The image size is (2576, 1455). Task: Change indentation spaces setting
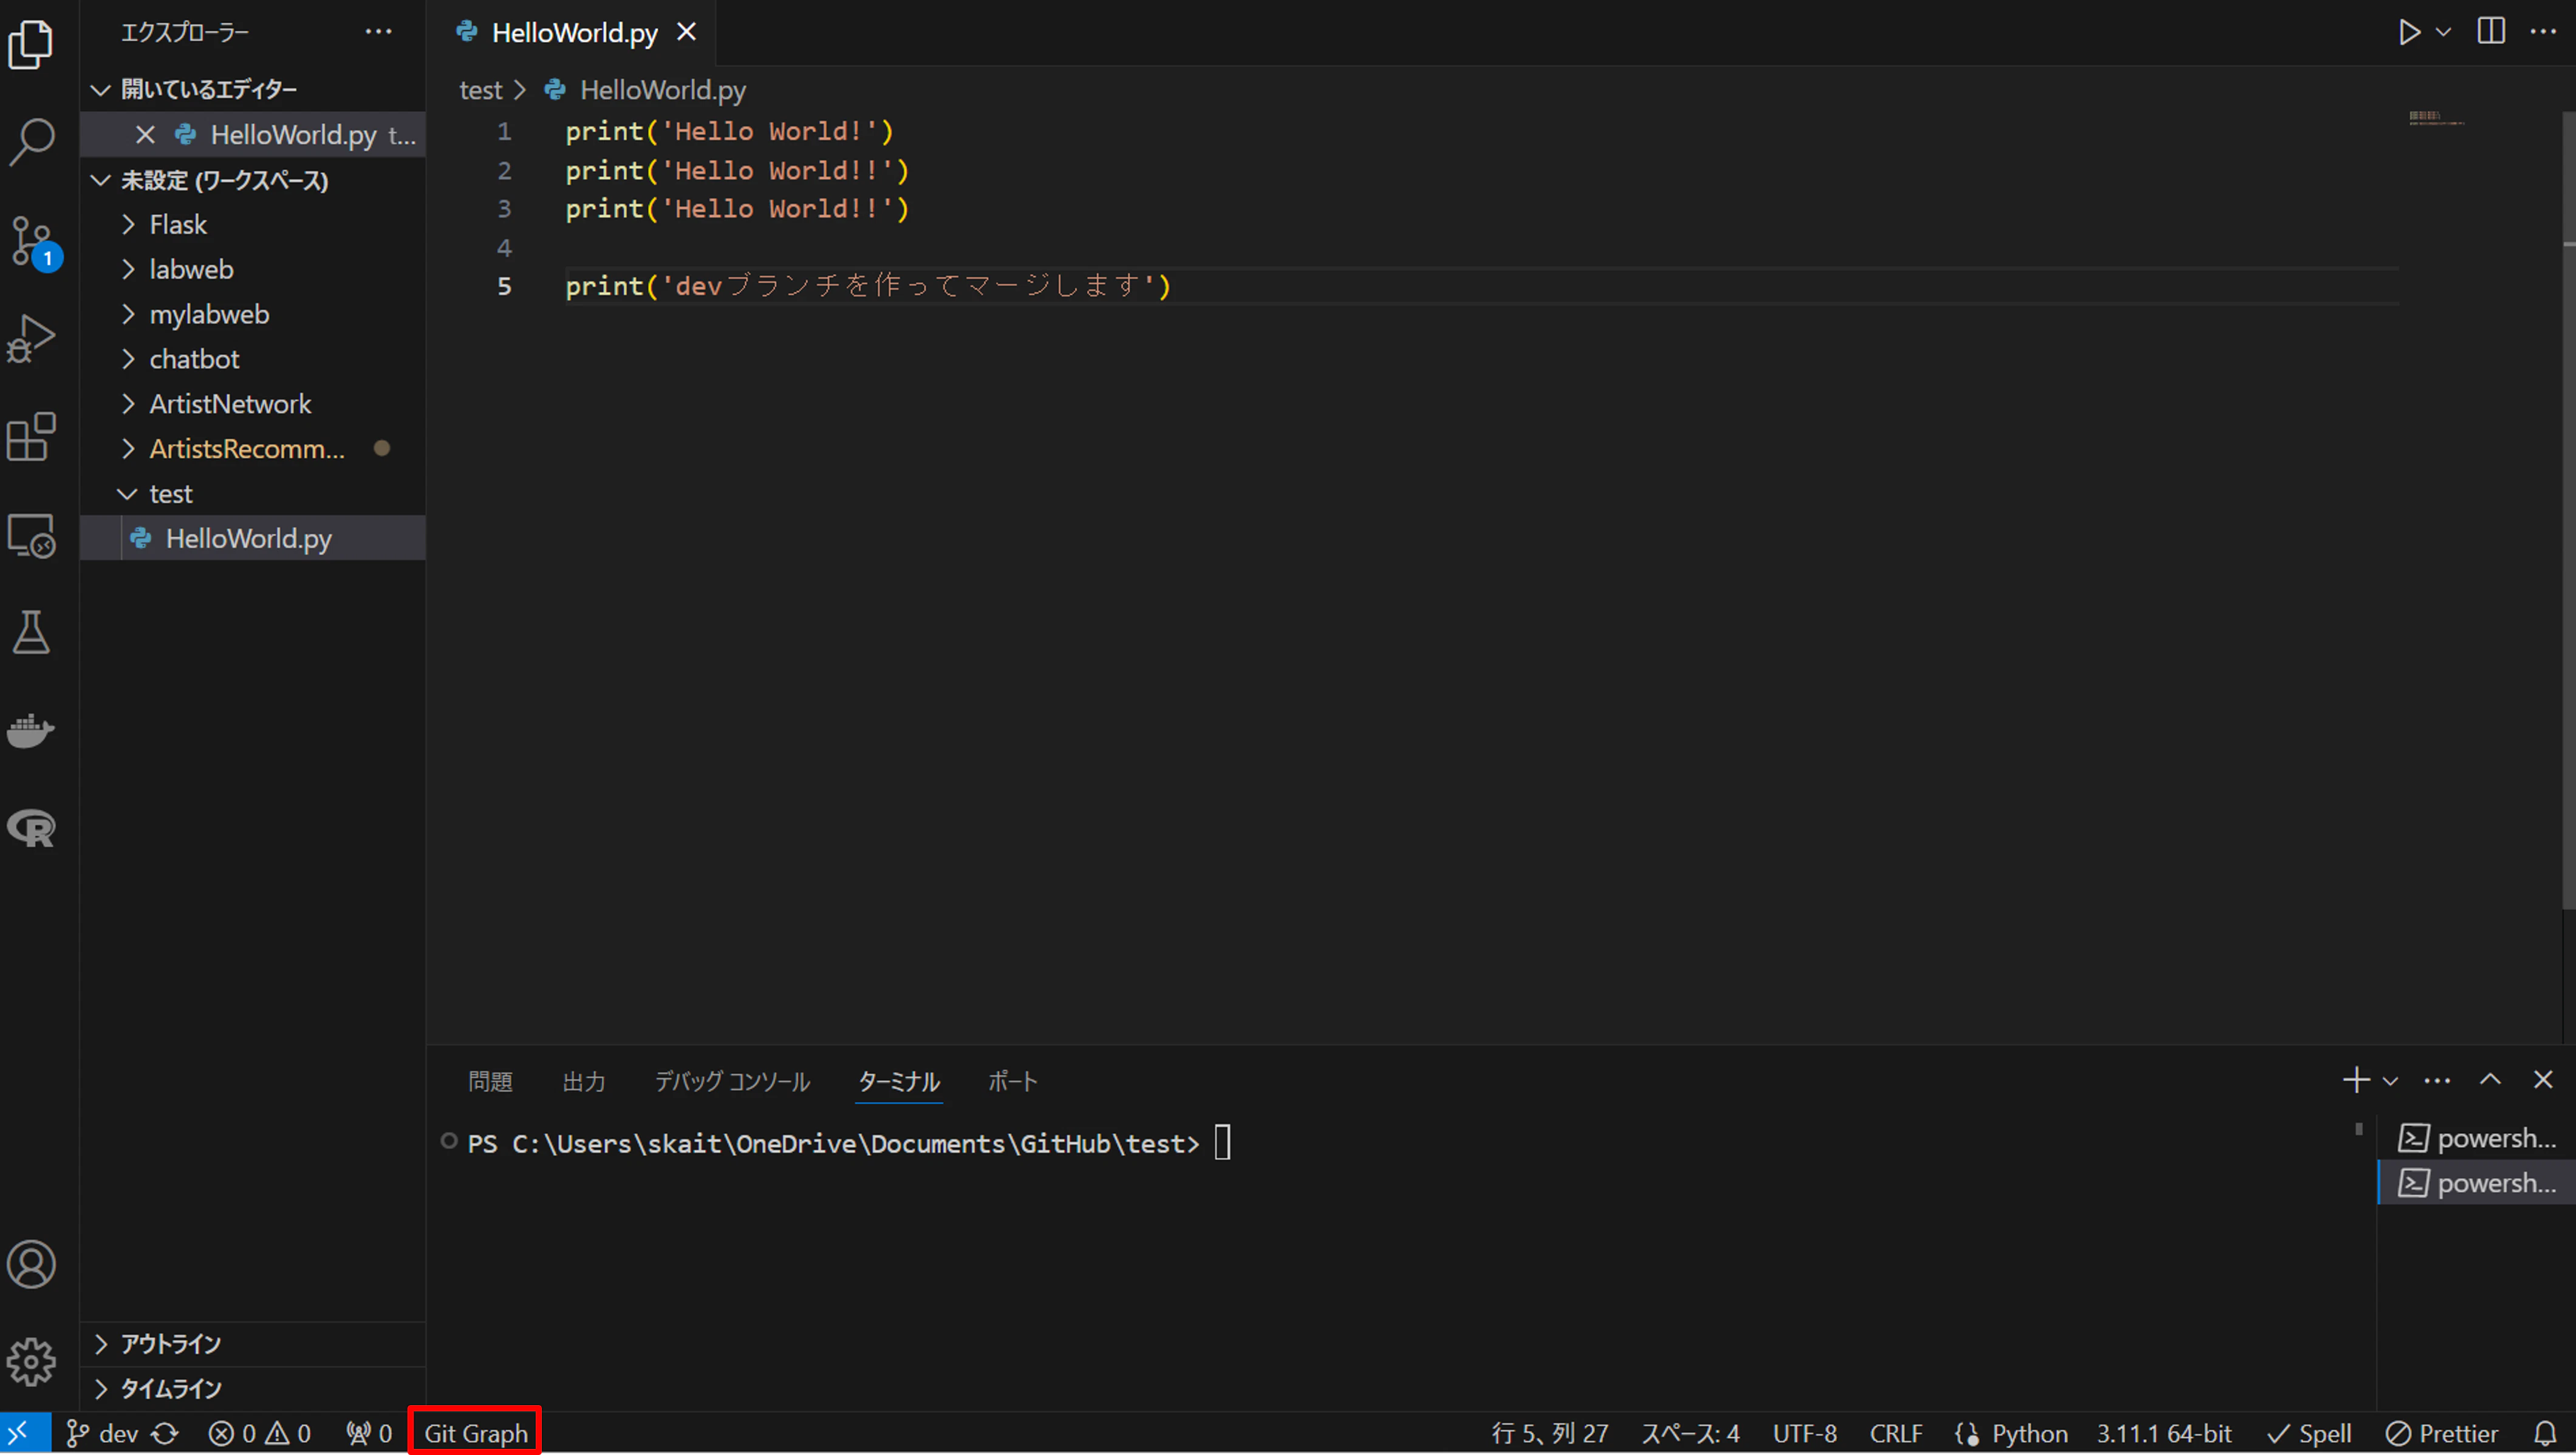click(x=1690, y=1433)
